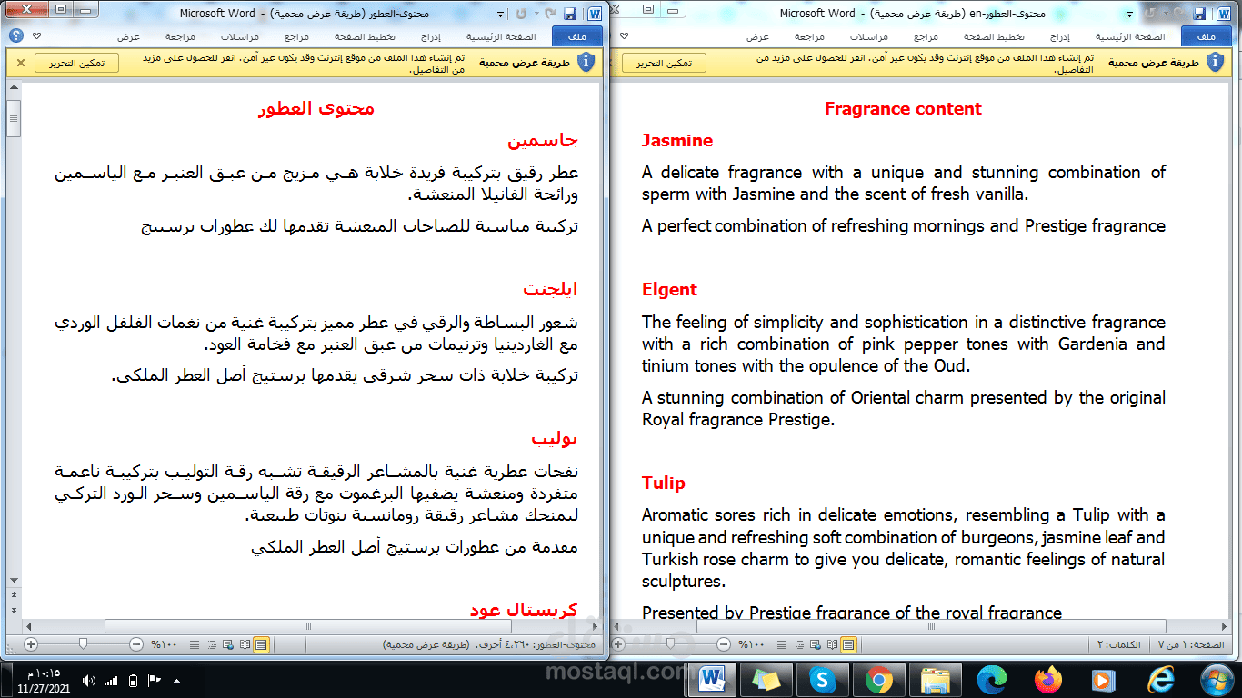Click the Arabic document's zoom slider handle
This screenshot has height=698, width=1242.
pyautogui.click(x=84, y=644)
